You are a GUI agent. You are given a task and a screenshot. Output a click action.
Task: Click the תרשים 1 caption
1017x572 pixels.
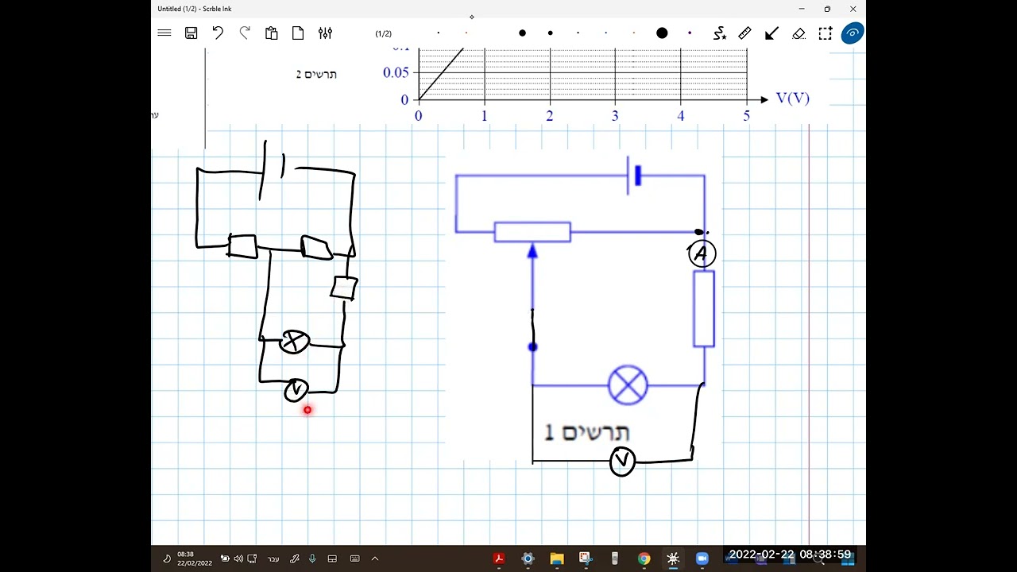click(587, 433)
